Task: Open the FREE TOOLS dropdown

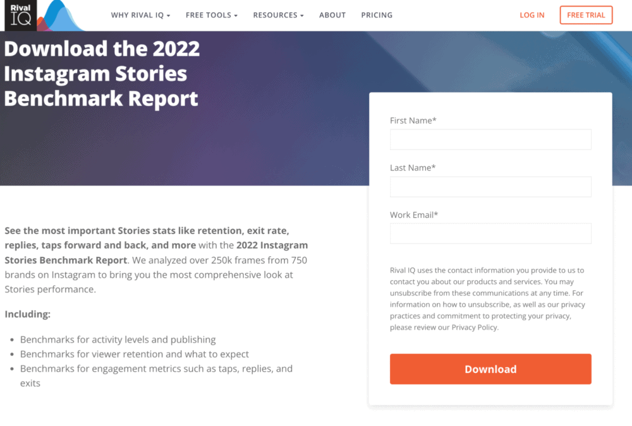Action: point(209,15)
